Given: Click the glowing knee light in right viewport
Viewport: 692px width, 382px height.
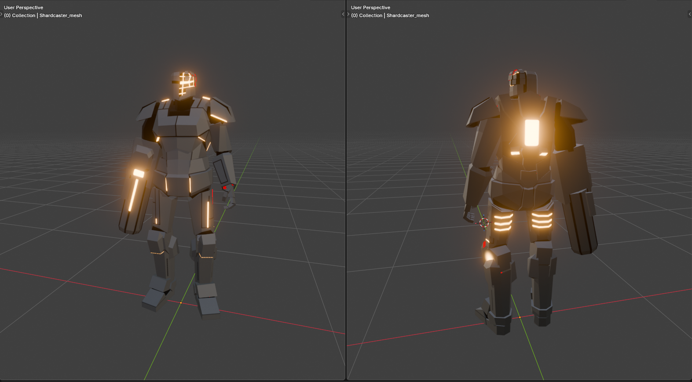Looking at the screenshot, I should [x=489, y=256].
